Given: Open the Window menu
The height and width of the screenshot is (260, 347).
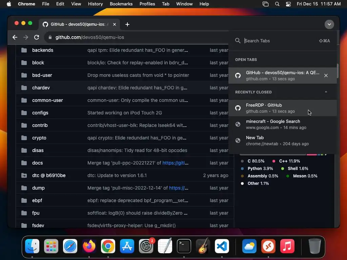Looking at the screenshot, I should coord(184,4).
